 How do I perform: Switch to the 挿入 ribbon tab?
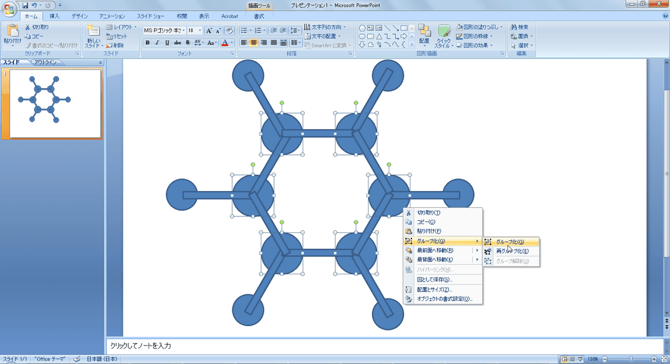(54, 17)
